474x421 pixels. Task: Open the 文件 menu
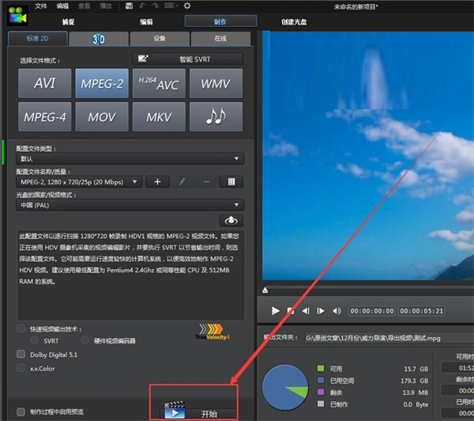(41, 6)
